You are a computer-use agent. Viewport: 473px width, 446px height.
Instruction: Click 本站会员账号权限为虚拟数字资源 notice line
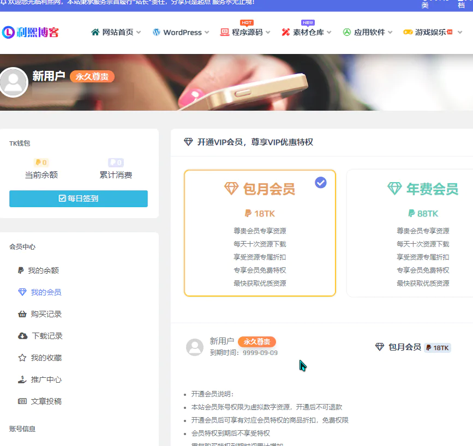coord(267,407)
